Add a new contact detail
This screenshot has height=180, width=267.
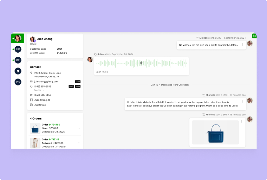(x=79, y=67)
